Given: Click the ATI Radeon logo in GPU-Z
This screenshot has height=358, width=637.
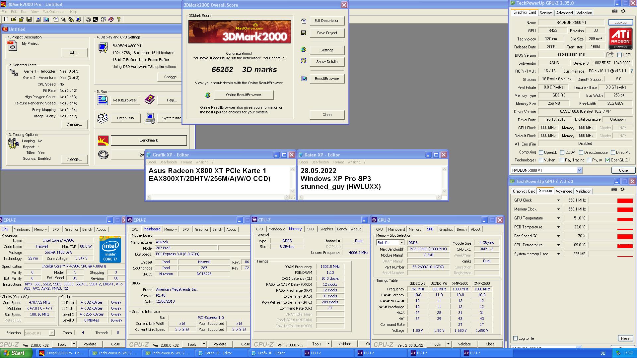Looking at the screenshot, I should point(620,39).
